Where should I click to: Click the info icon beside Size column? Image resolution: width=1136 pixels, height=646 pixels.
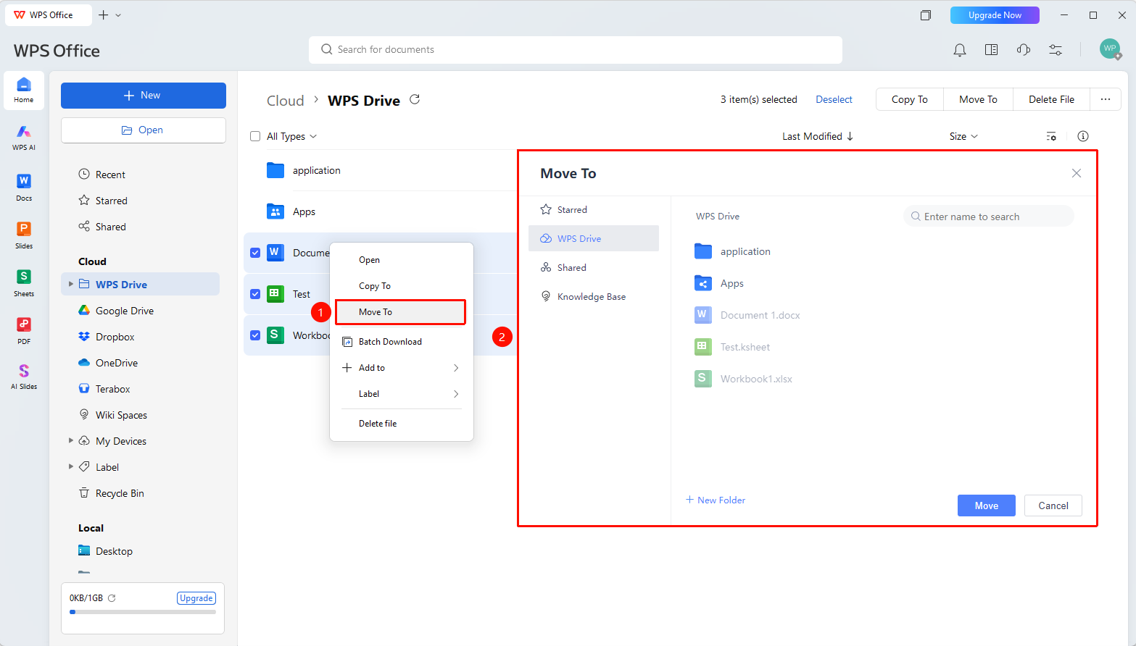[1083, 136]
